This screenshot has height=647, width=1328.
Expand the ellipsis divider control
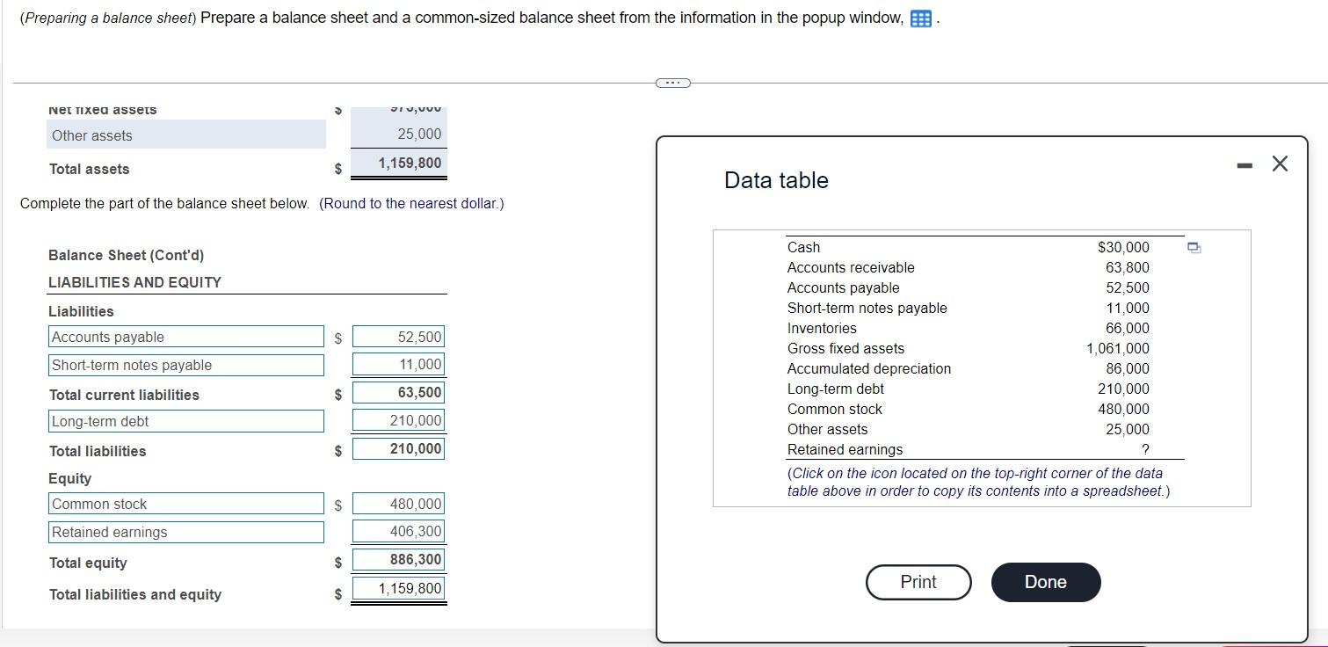point(673,82)
